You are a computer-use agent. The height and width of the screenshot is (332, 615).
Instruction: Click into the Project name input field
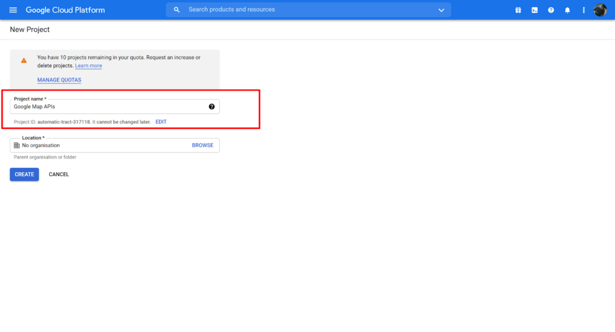(x=115, y=107)
